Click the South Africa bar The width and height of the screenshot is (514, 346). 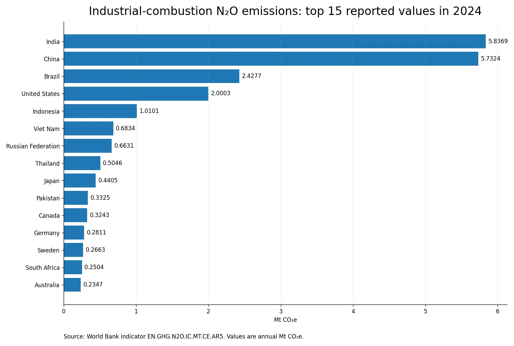73,267
